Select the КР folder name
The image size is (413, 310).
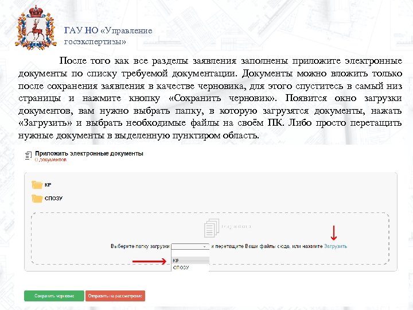(x=48, y=185)
